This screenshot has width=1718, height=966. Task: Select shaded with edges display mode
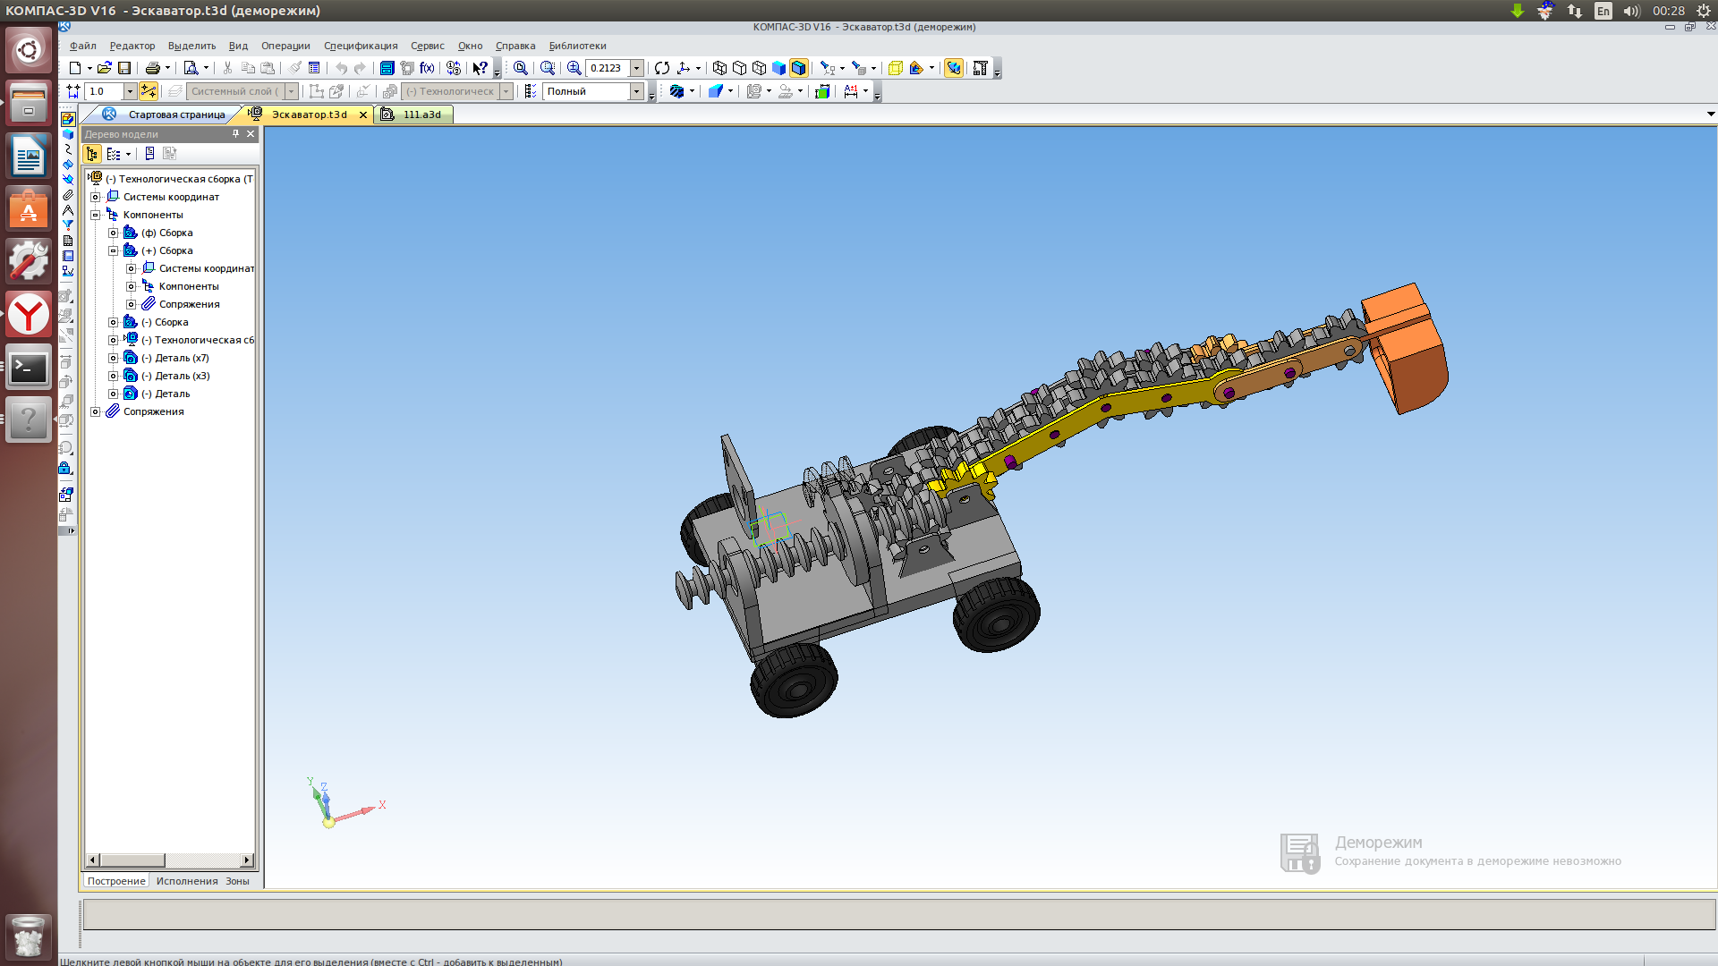tap(799, 68)
